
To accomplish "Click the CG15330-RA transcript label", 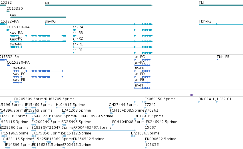I will 18,27.
